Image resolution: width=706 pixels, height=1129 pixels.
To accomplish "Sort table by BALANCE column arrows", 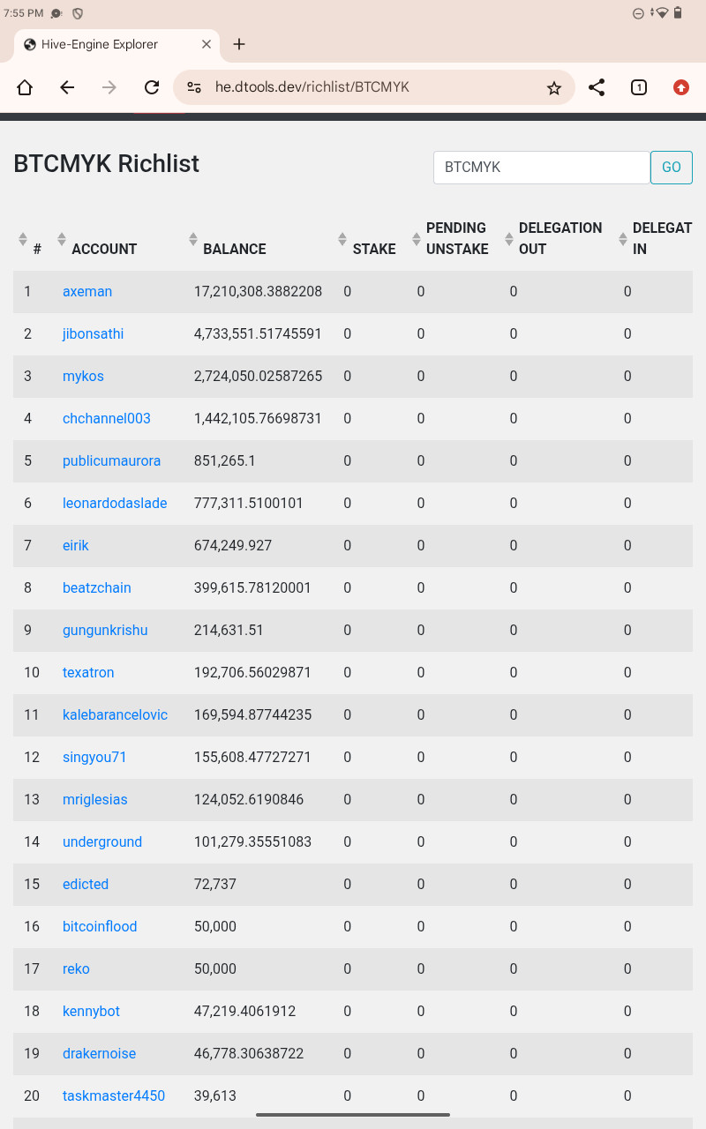I will click(x=193, y=239).
